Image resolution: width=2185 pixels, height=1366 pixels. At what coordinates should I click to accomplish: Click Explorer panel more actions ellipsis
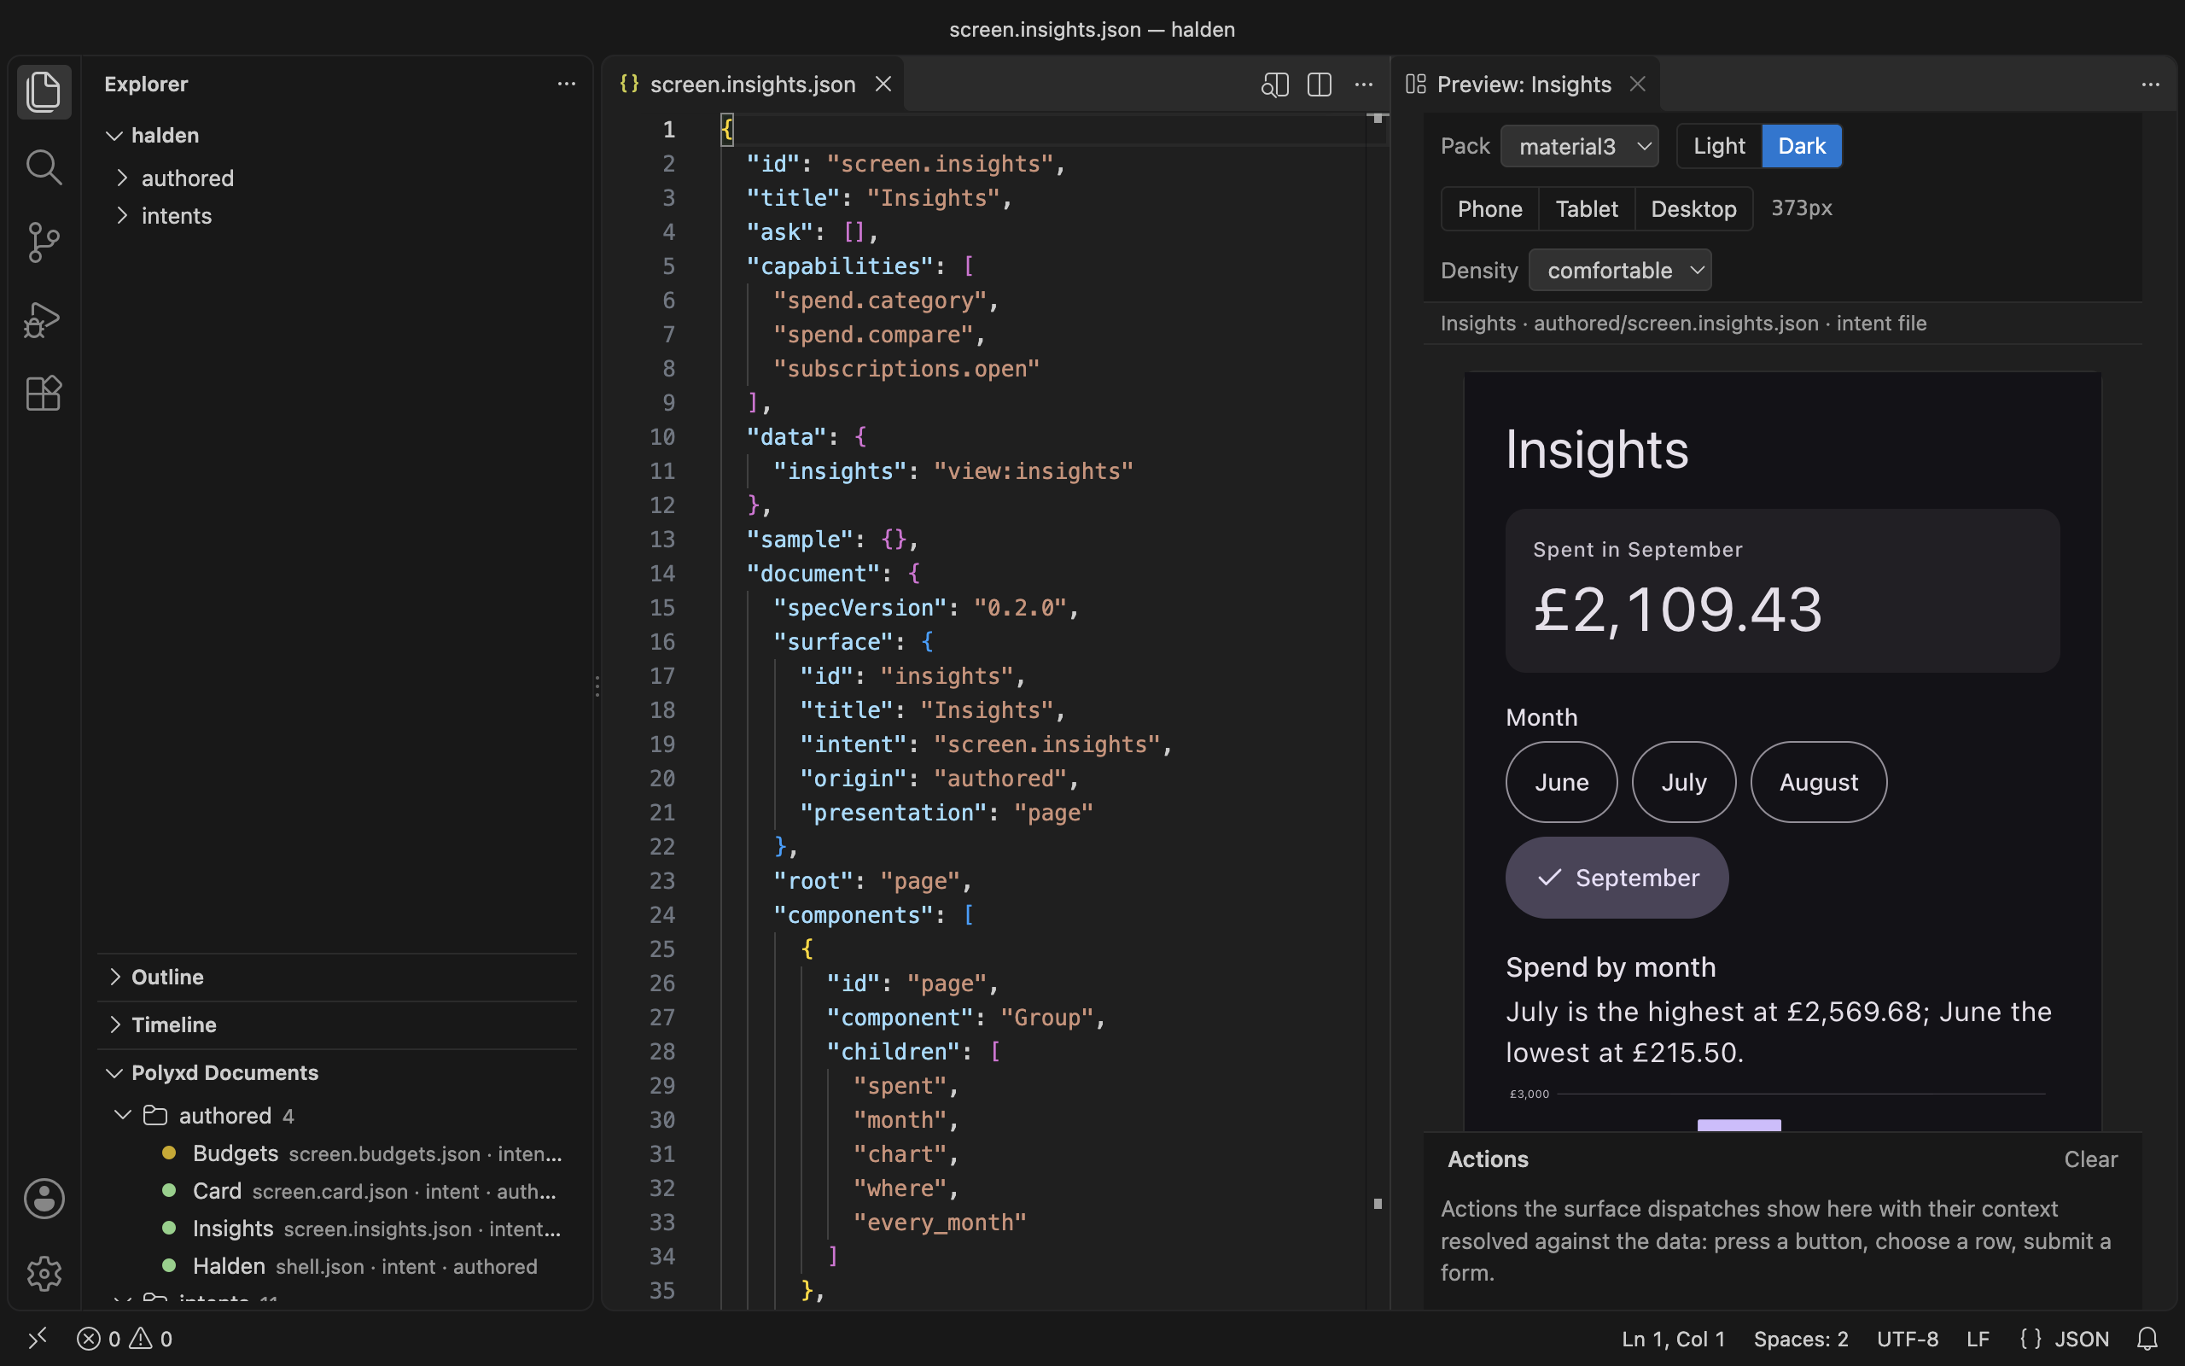coord(566,84)
